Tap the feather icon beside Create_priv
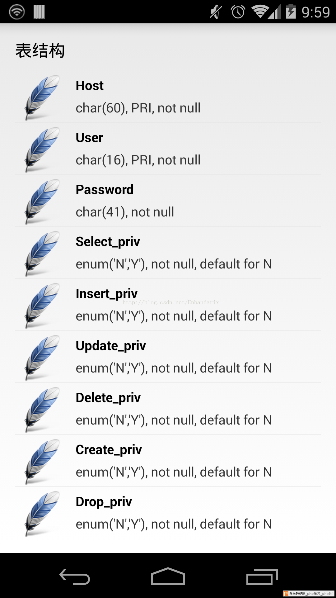 coord(42,461)
